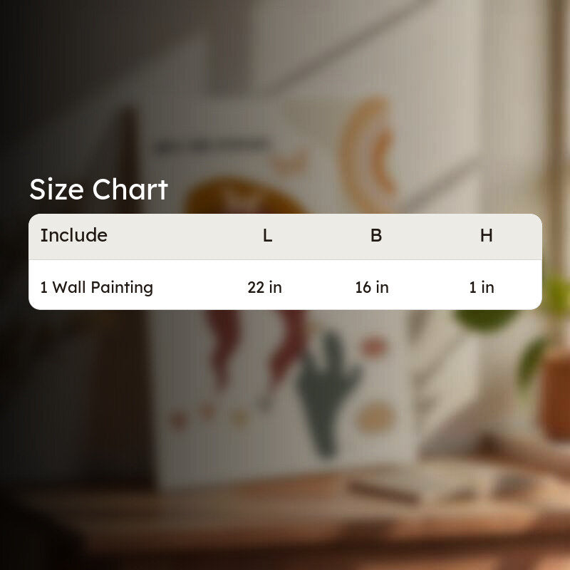Click the Size Chart heading
The width and height of the screenshot is (570, 570).
click(x=98, y=190)
